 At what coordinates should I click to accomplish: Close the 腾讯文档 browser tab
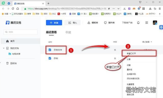point(43,4)
